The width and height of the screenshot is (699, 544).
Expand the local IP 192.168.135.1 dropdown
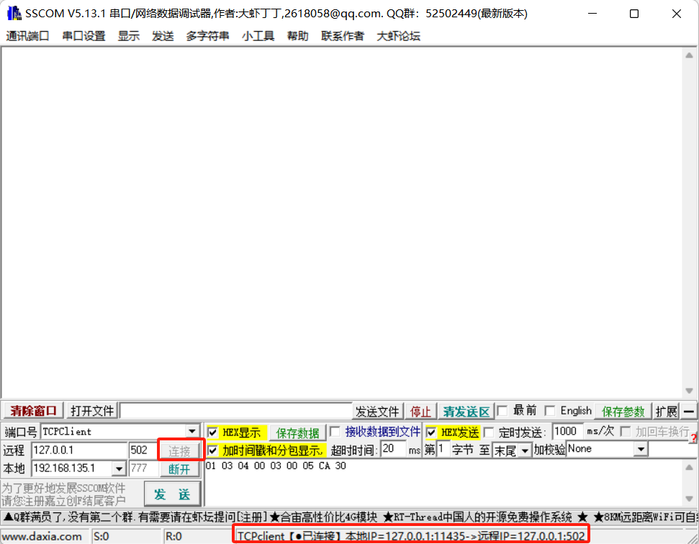point(119,468)
